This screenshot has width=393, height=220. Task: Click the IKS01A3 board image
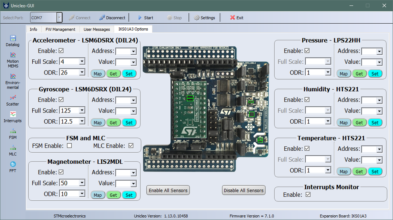coord(206,109)
